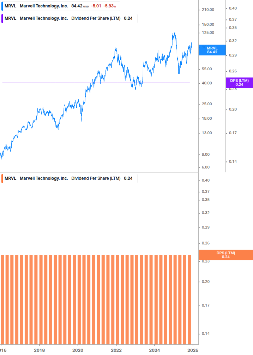This screenshot has width=253, height=355.
Task: Click the 0.17 label on top dividend axis
Action: tap(233, 133)
